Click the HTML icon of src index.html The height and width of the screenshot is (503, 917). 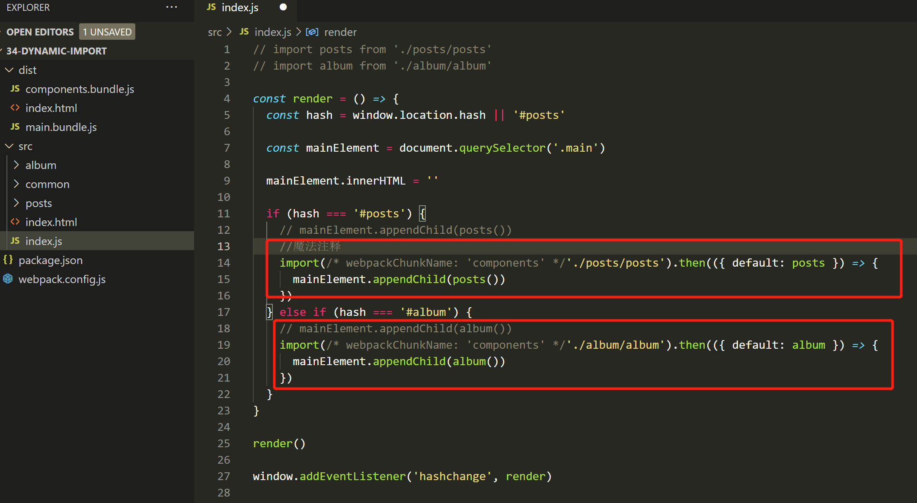click(15, 222)
